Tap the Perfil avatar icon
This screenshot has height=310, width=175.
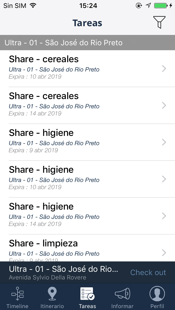(157, 294)
